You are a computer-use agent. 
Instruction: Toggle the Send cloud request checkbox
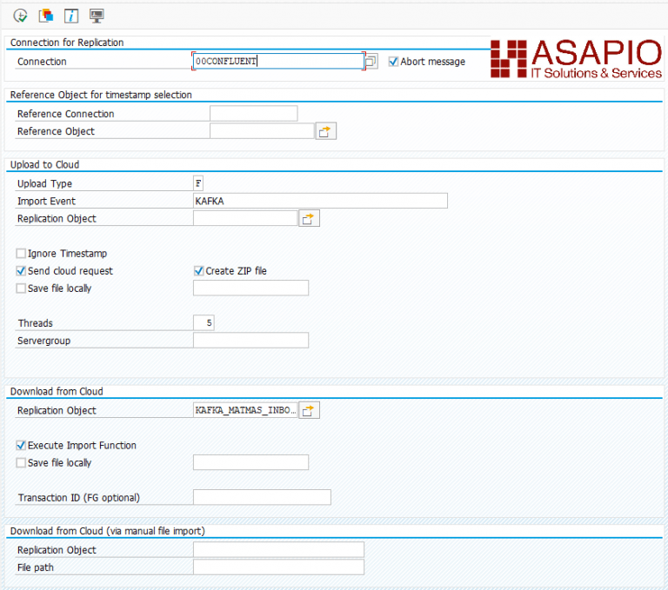21,271
